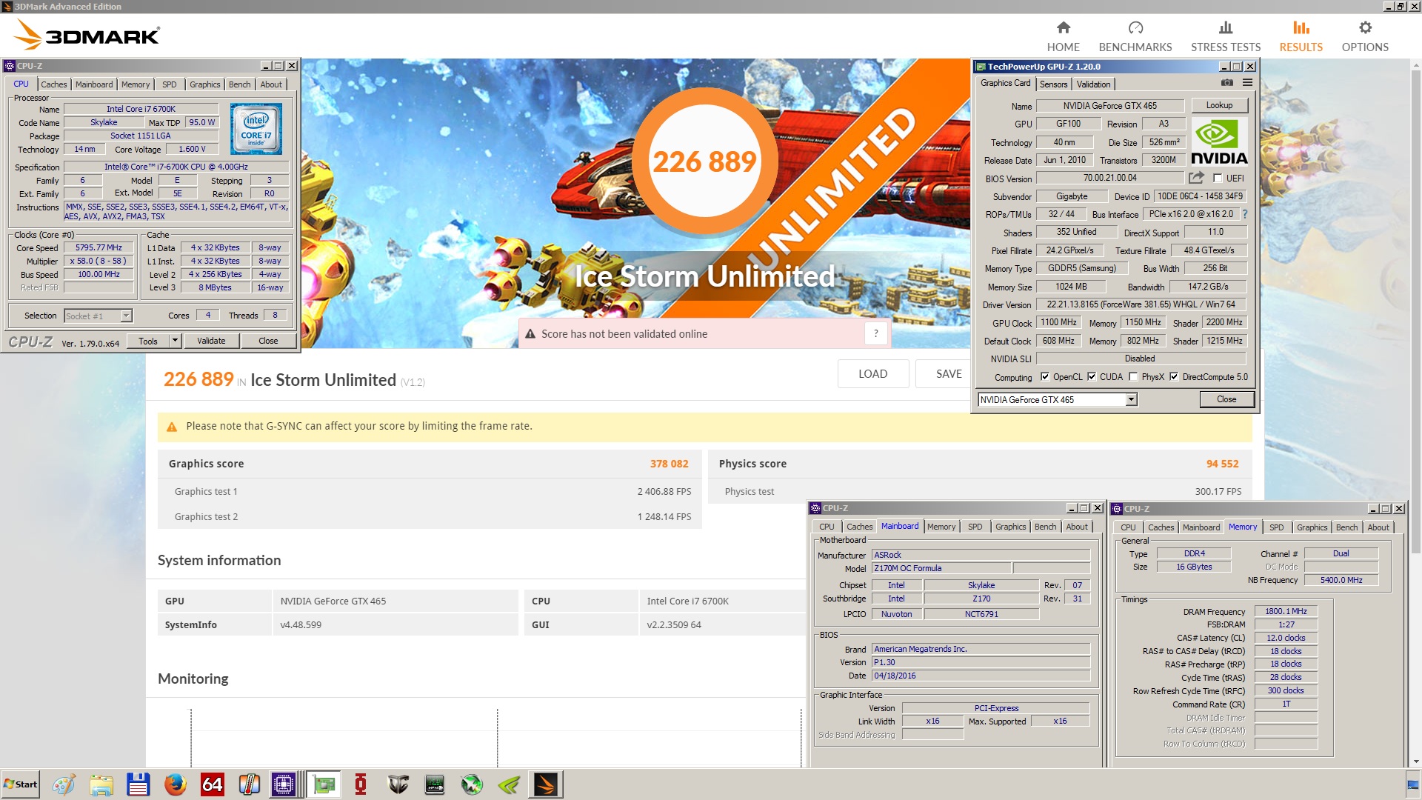
Task: Click the Tools button in CPU-Z
Action: 148,341
